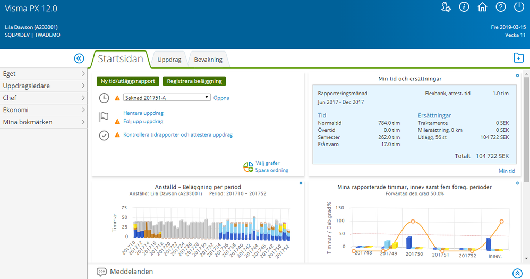
Task: Click the Spara ordning link
Action: [272, 170]
